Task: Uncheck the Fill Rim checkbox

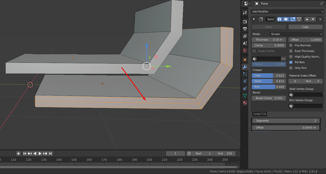Action: tap(291, 62)
